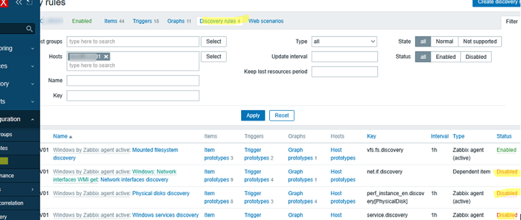Set Status filter to Disabled
Screen dimensions: 521x220
tap(476, 57)
